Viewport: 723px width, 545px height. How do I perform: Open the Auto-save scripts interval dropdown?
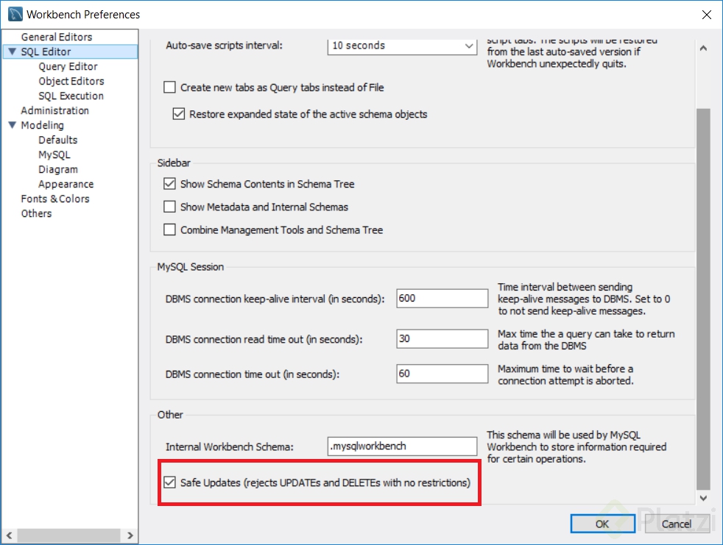tap(402, 46)
